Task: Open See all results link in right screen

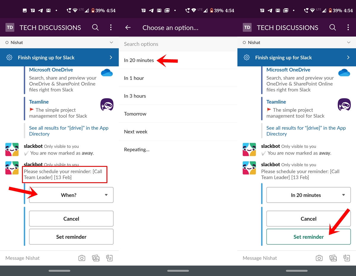Action: point(306,131)
